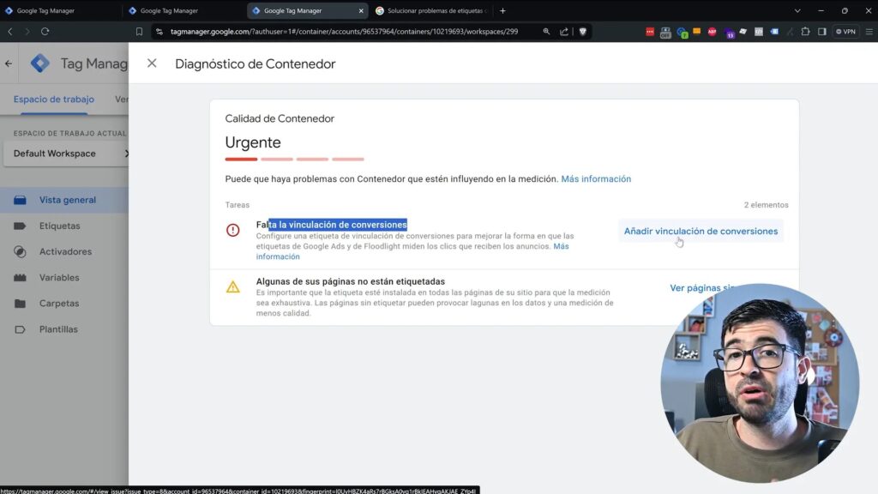Click the VPN button
This screenshot has width=878, height=494.
coord(845,32)
